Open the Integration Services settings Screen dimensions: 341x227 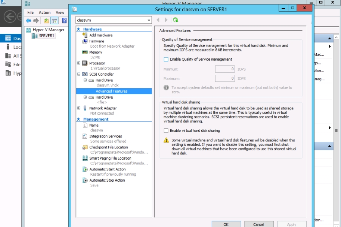click(105, 136)
